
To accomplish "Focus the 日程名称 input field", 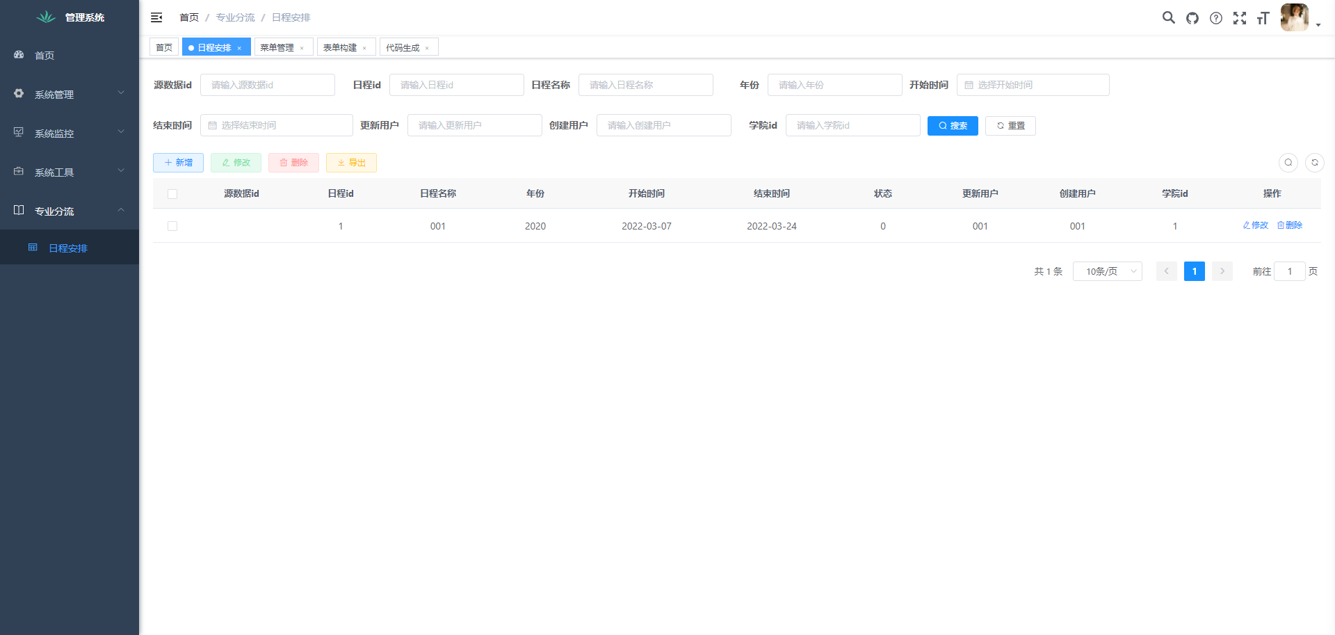I will [646, 85].
